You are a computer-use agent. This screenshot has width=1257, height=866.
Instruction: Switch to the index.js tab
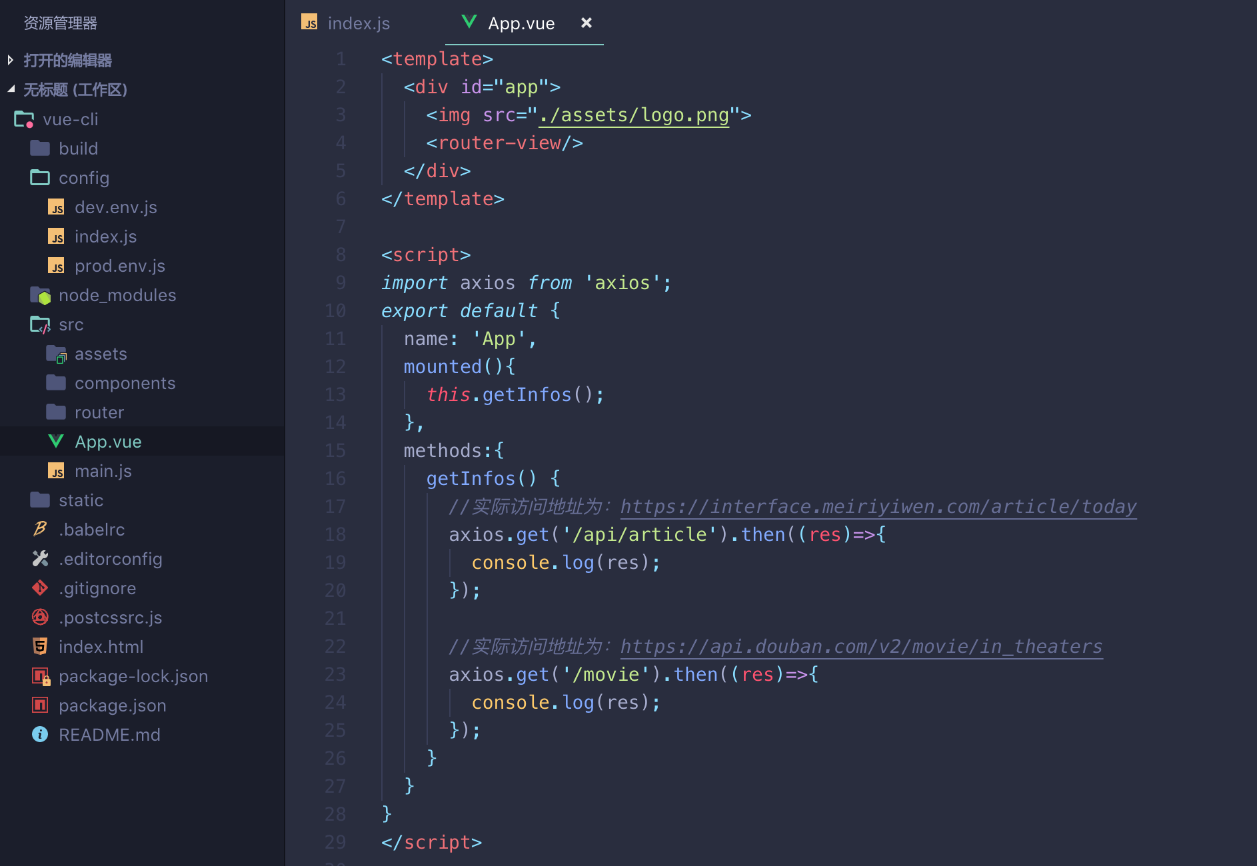click(359, 23)
